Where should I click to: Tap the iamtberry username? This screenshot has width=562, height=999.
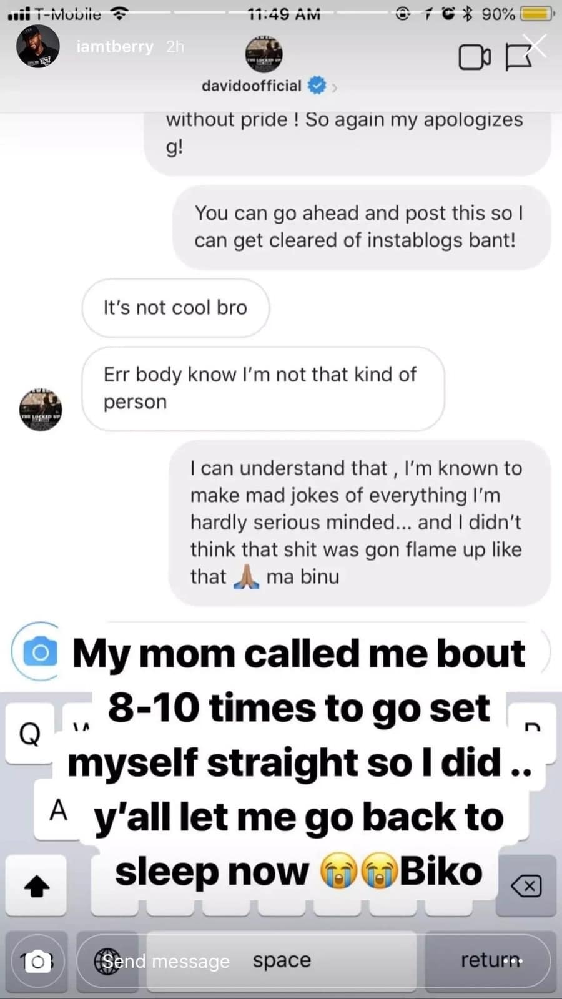pyautogui.click(x=115, y=46)
